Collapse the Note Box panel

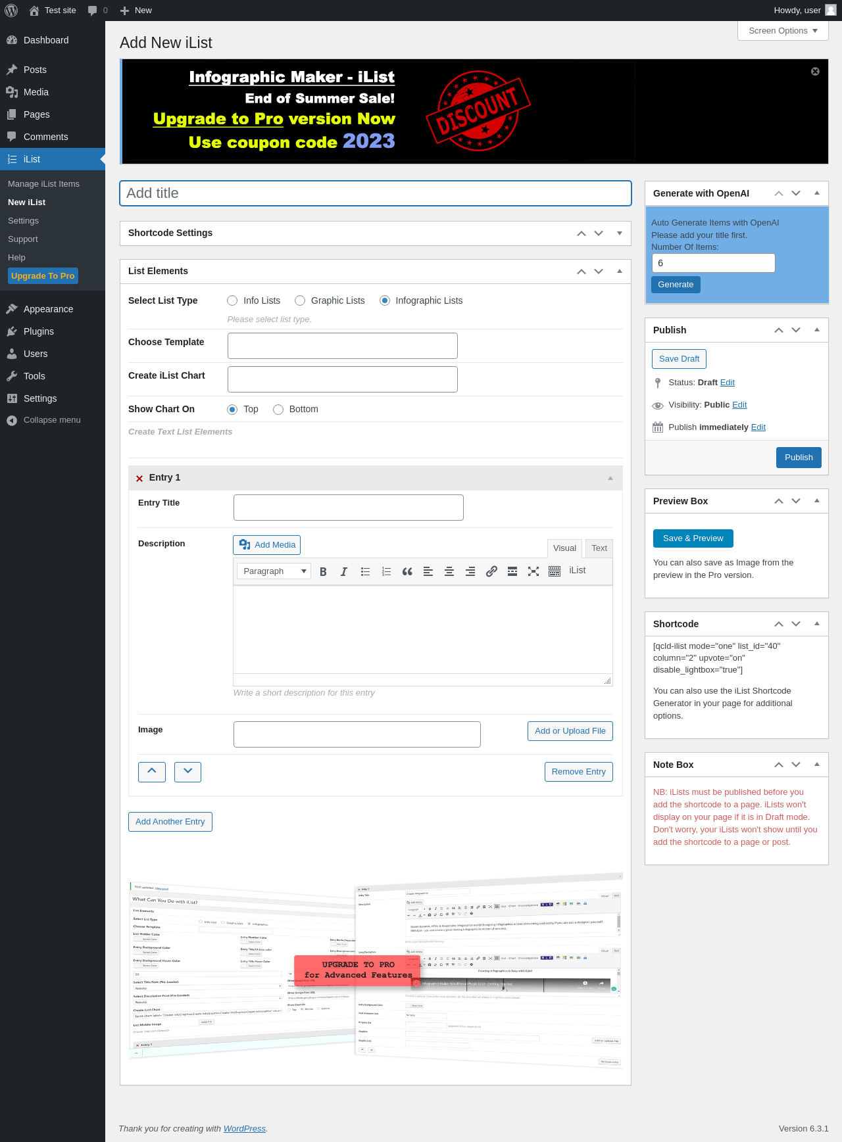[x=817, y=765]
